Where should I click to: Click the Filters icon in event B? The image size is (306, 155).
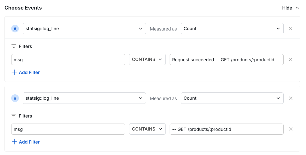click(14, 116)
